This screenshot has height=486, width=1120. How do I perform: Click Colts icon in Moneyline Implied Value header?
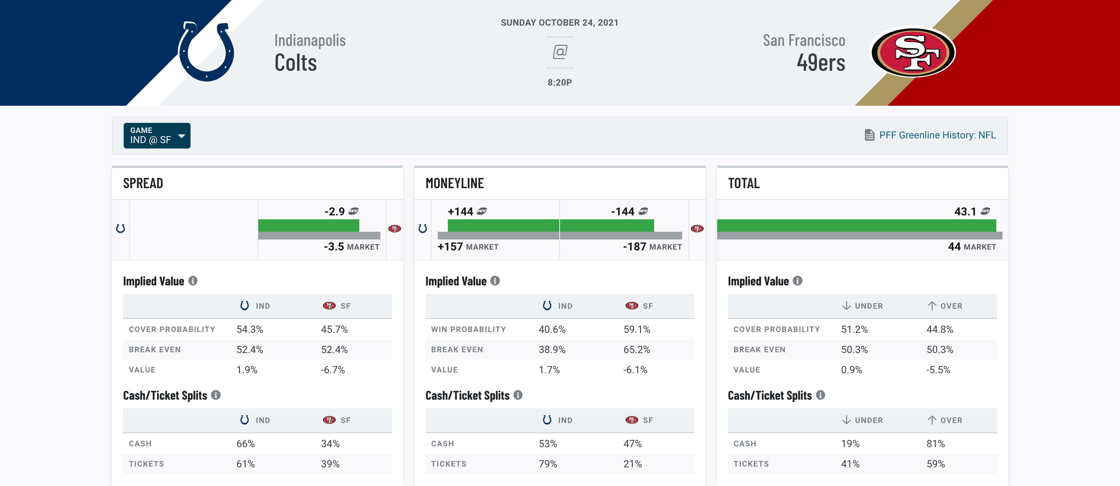click(x=547, y=306)
